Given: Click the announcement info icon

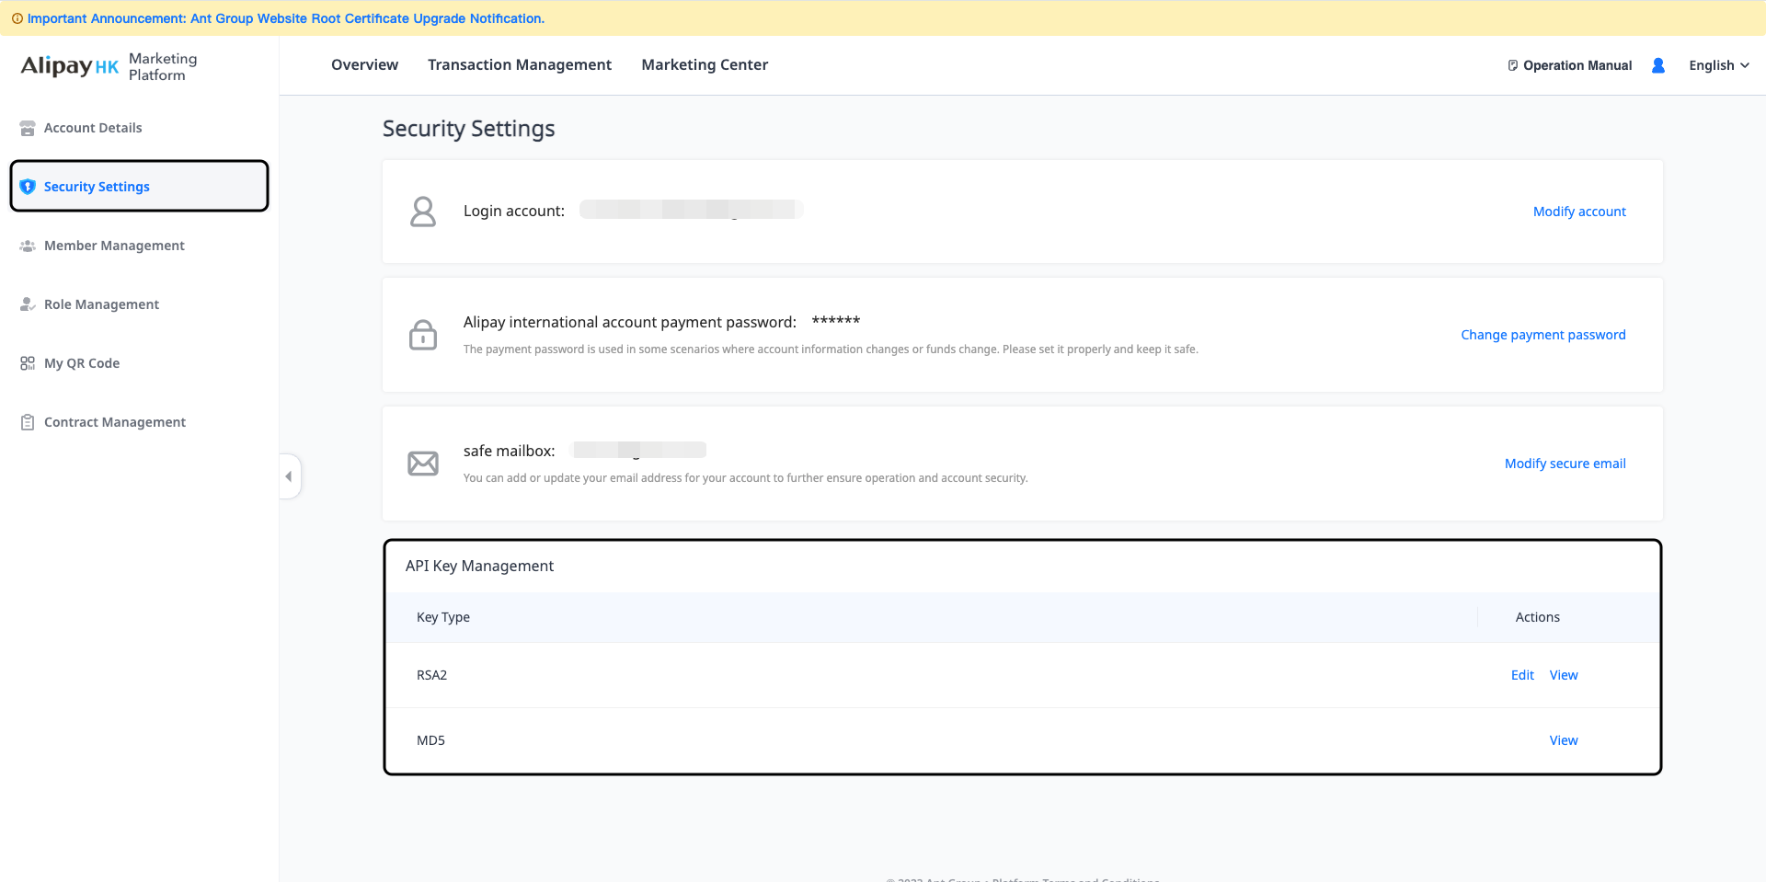Looking at the screenshot, I should [x=17, y=18].
